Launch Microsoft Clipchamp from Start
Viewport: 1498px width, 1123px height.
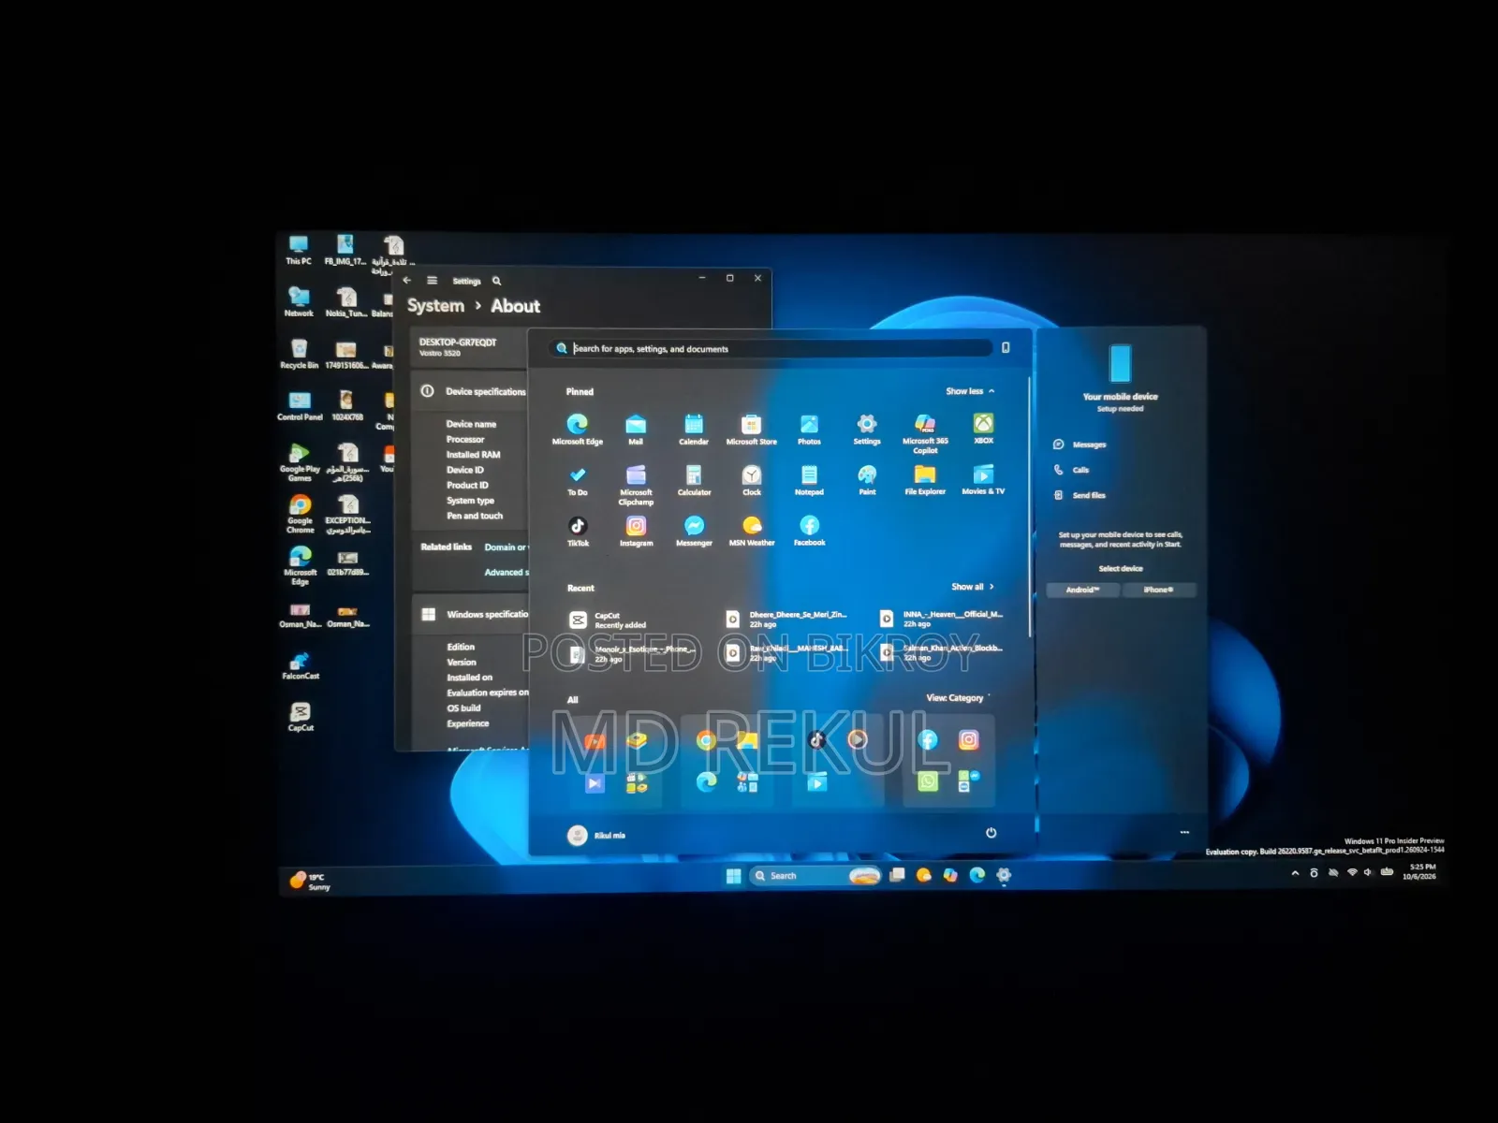coord(636,485)
